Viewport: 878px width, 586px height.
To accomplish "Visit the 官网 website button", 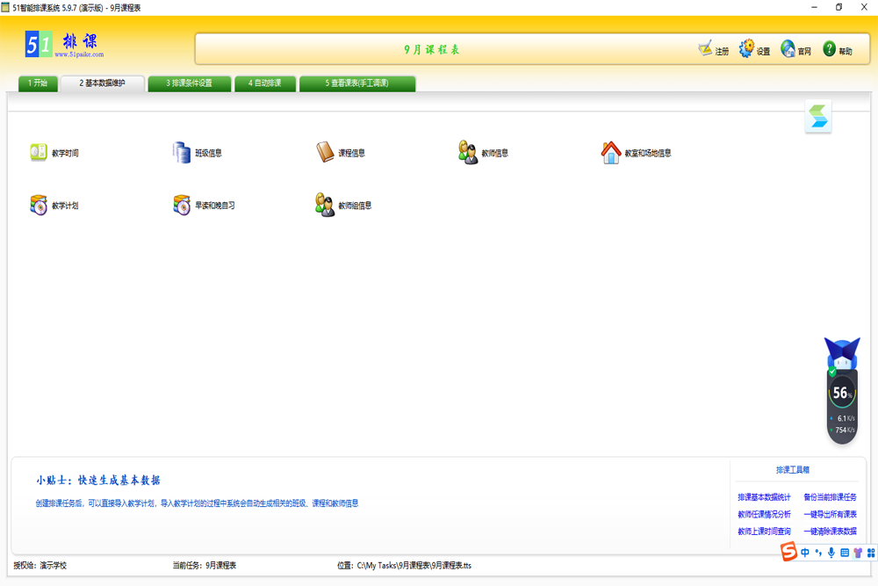I will [x=788, y=49].
